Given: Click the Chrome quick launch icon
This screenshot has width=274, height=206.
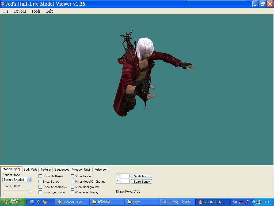Looking at the screenshot, I should (45, 202).
